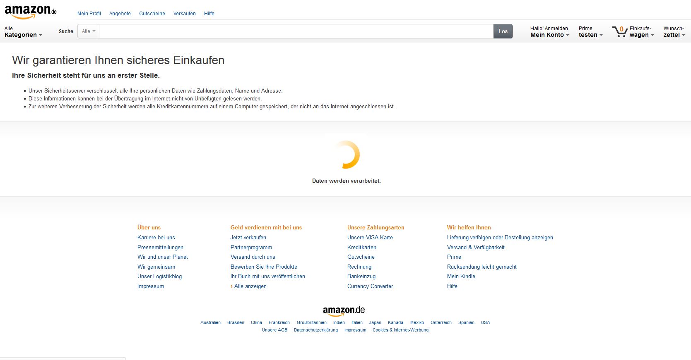This screenshot has height=360, width=691.
Task: Click the Hallo! Anmelden text
Action: coord(549,29)
